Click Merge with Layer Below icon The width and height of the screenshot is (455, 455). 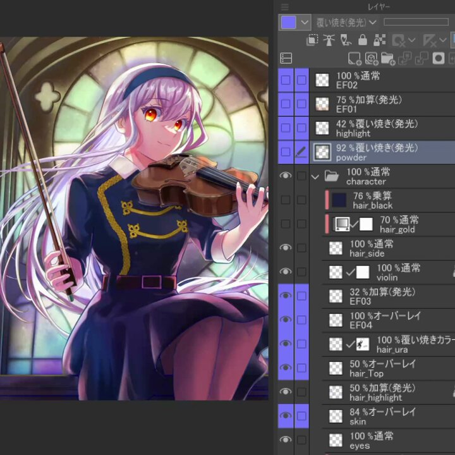(422, 58)
